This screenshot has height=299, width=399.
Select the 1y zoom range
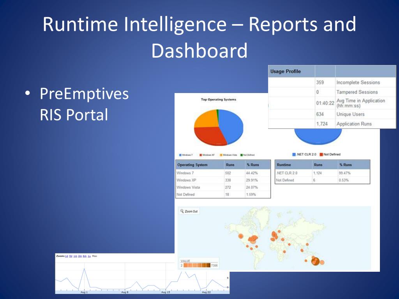pos(89,256)
